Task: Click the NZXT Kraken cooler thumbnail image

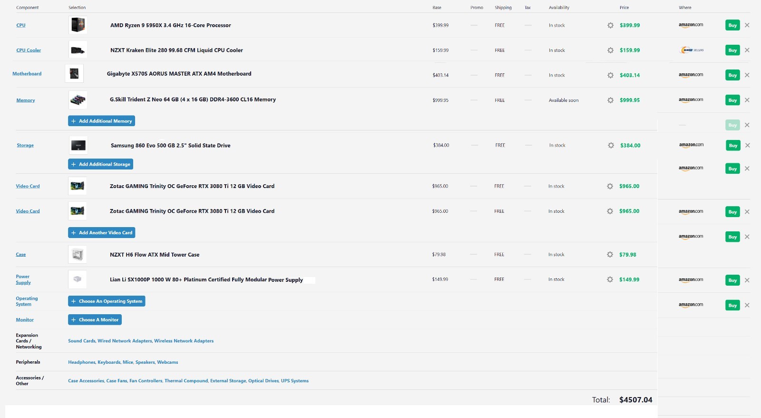Action: 78,50
